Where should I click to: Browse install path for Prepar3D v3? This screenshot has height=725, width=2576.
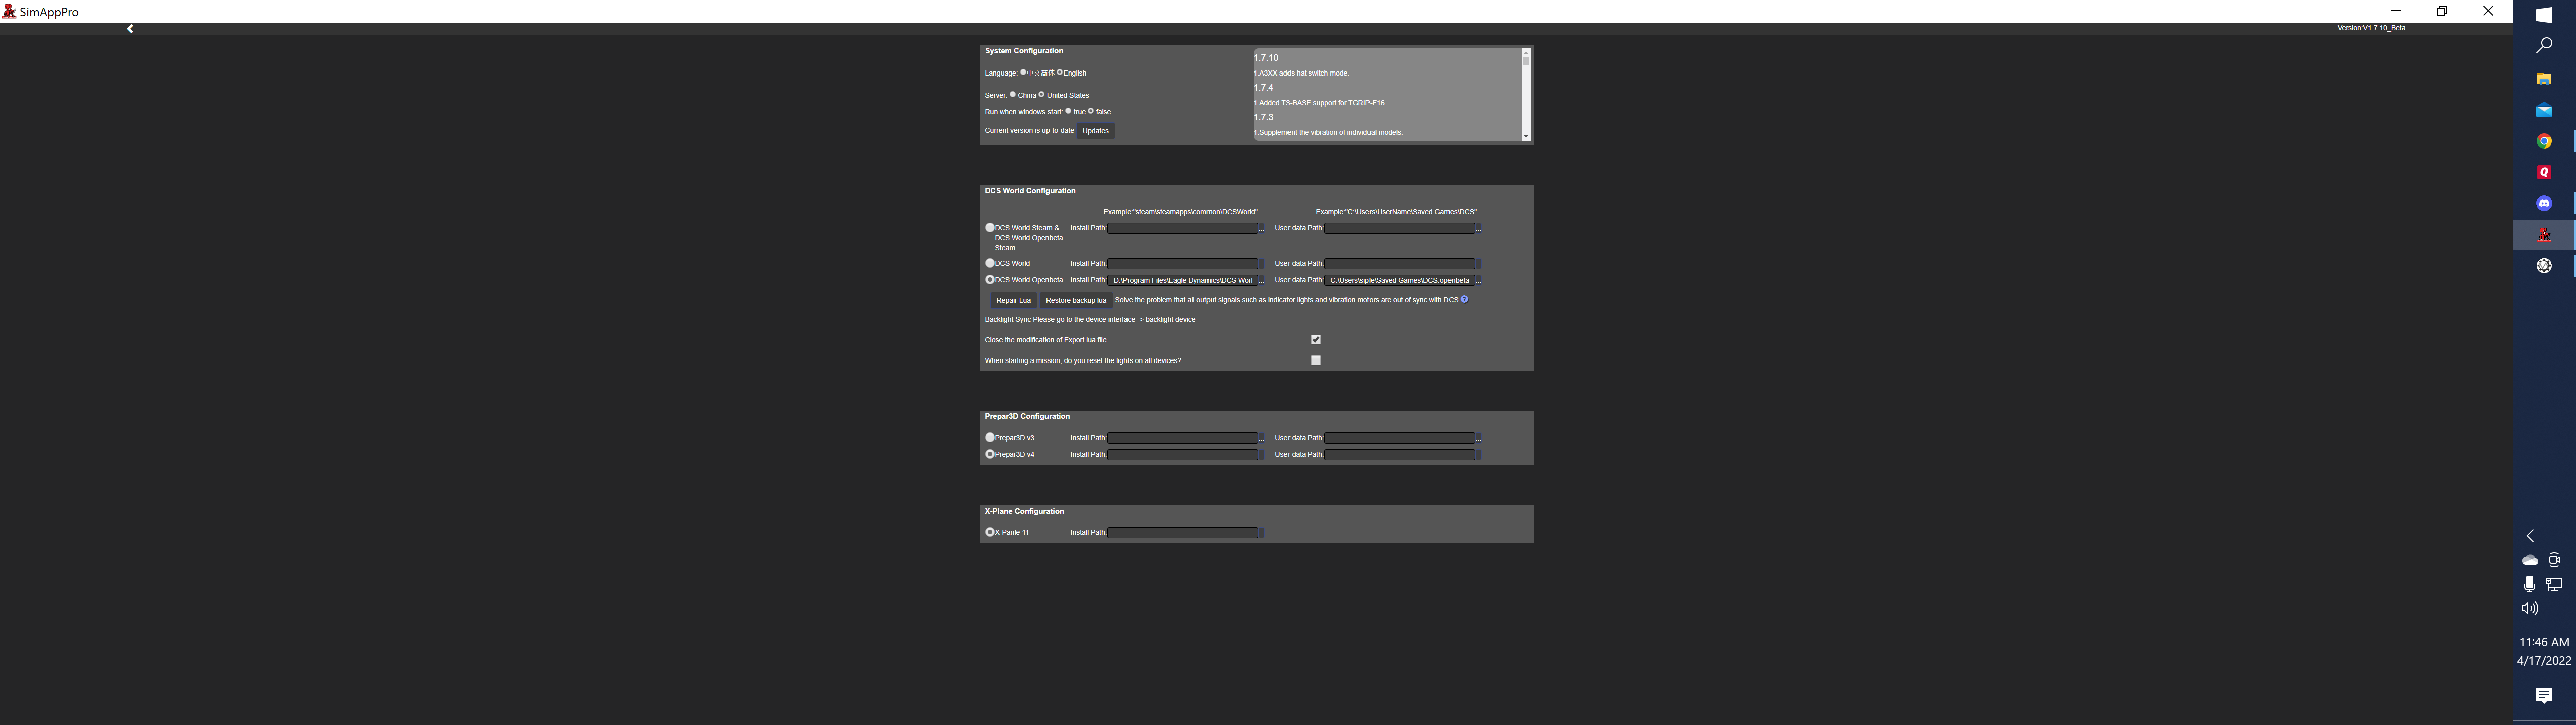pyautogui.click(x=1262, y=438)
